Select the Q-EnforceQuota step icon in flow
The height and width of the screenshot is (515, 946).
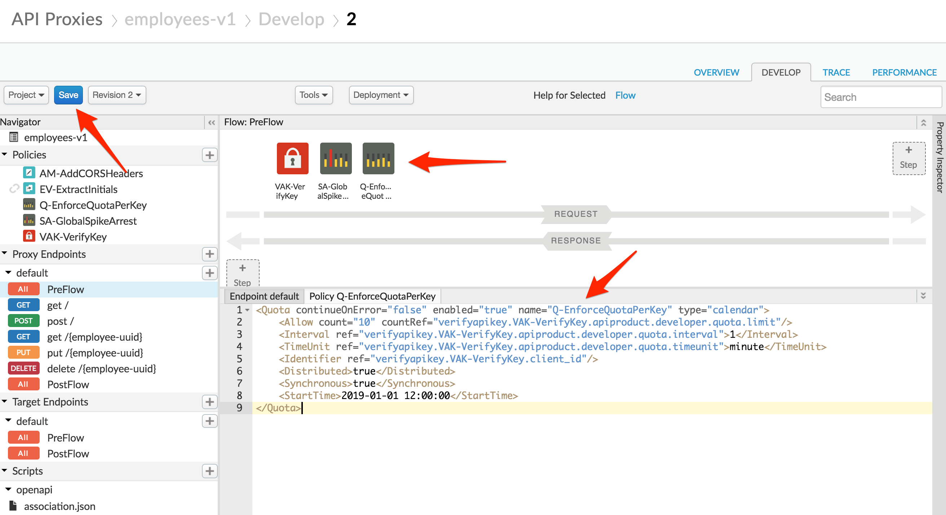coord(378,158)
